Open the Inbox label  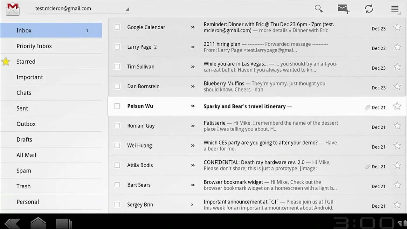point(51,31)
